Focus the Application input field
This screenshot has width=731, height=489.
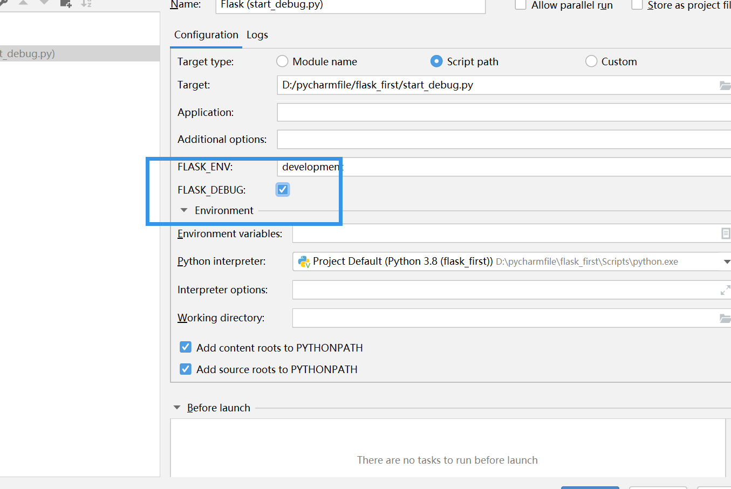click(504, 112)
